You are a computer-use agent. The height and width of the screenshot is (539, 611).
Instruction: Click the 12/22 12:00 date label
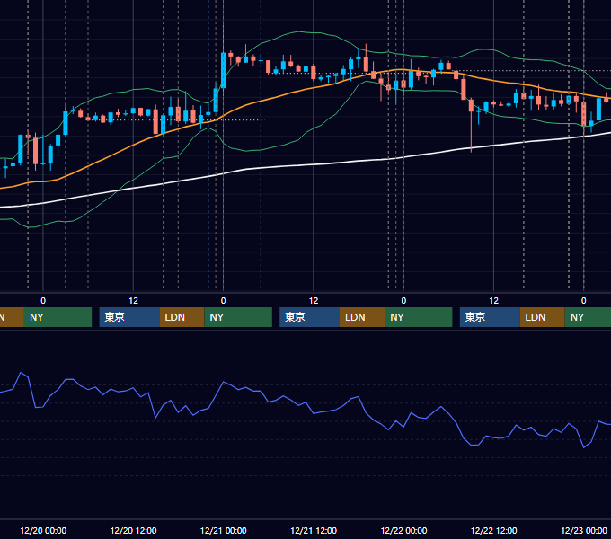[493, 530]
